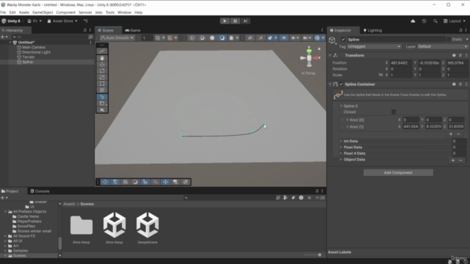Viewport: 470px width, 264px height.
Task: Open the SampleScene asset thumbnail
Action: click(x=148, y=225)
